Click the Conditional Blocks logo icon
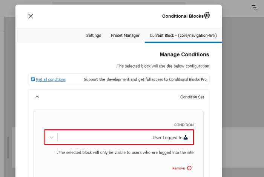The height and width of the screenshot is (177, 264). [207, 16]
